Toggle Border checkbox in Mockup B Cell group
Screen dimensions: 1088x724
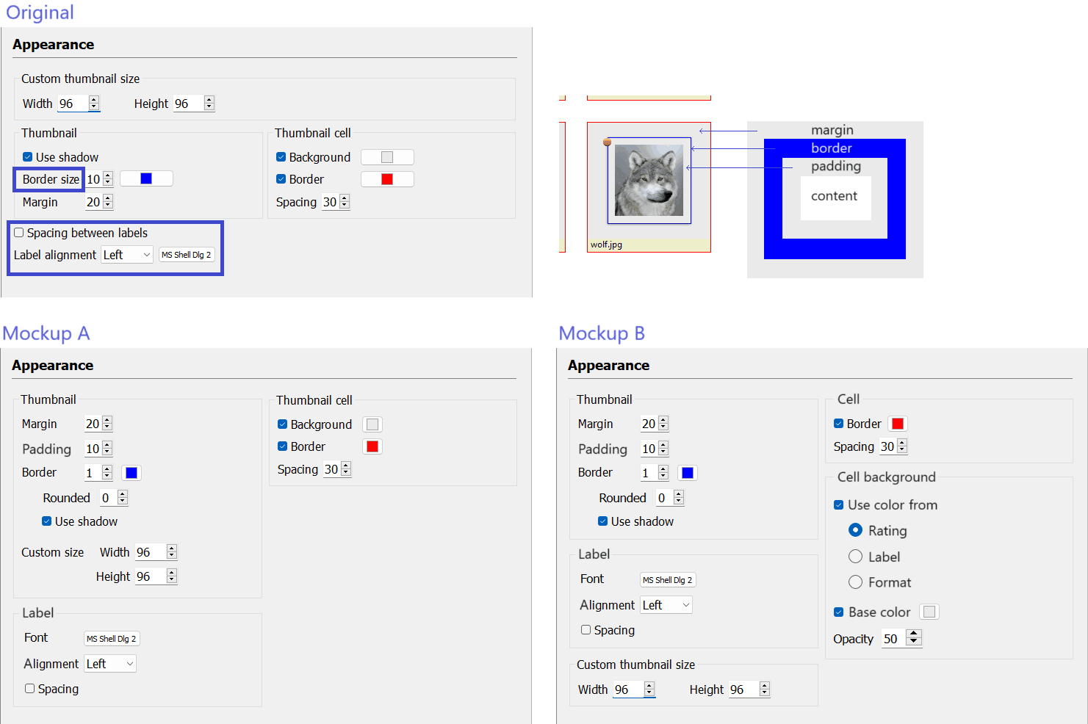[838, 424]
